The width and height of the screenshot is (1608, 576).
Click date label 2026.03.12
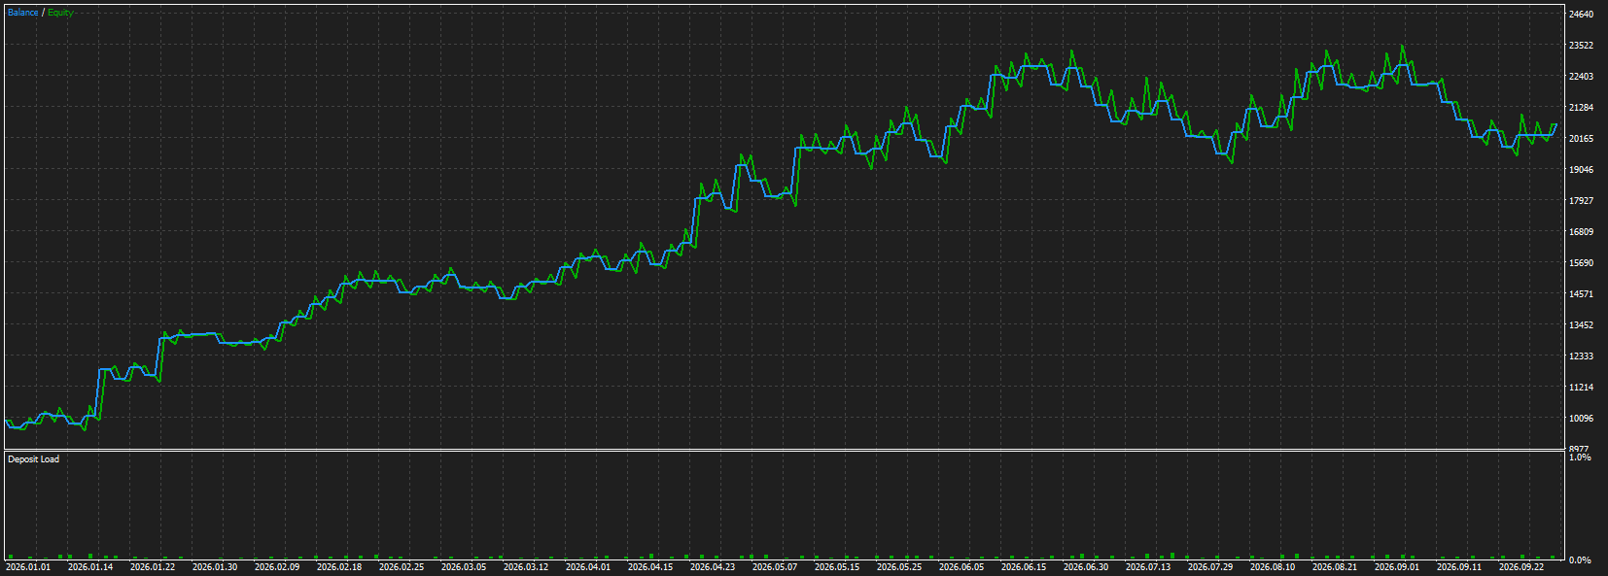point(526,567)
